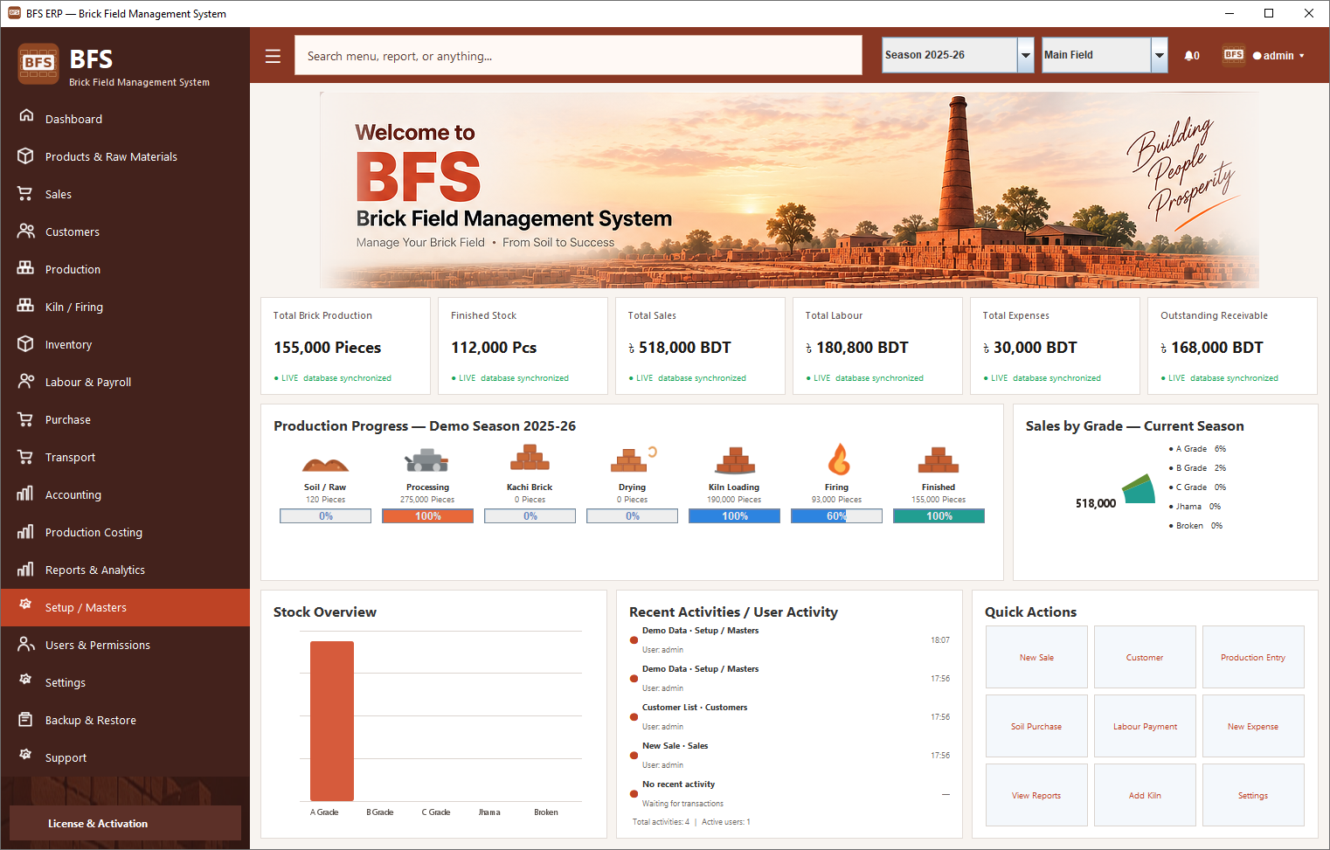Click the Kiln Loading stage icon

(735, 460)
